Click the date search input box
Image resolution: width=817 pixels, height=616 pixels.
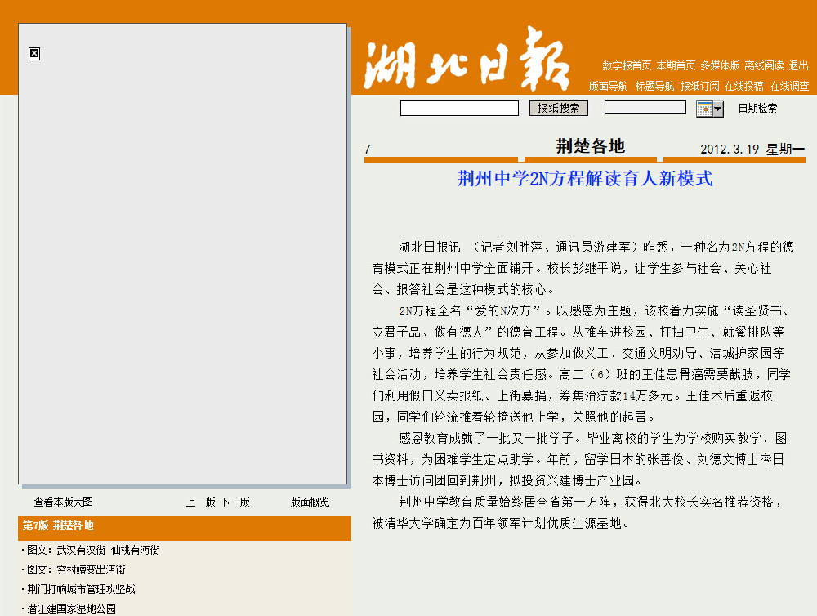tap(645, 107)
